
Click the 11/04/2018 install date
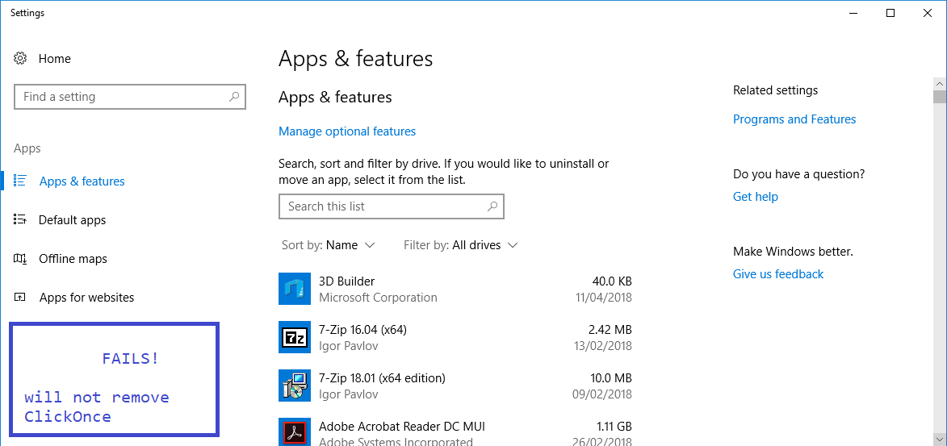click(x=604, y=298)
